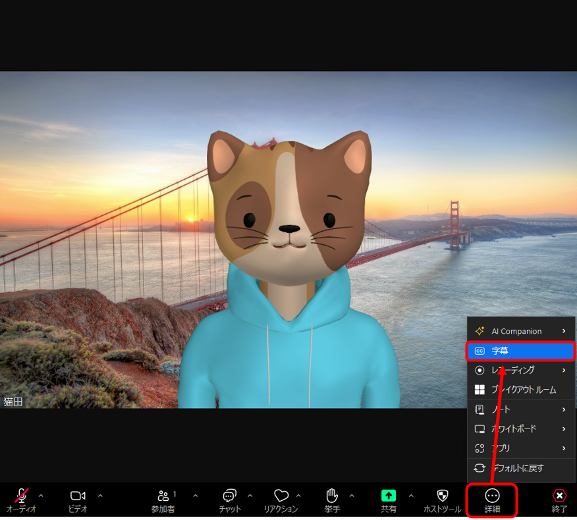The image size is (577, 520).
Task: Click the 詳細 more options icon
Action: [x=492, y=496]
